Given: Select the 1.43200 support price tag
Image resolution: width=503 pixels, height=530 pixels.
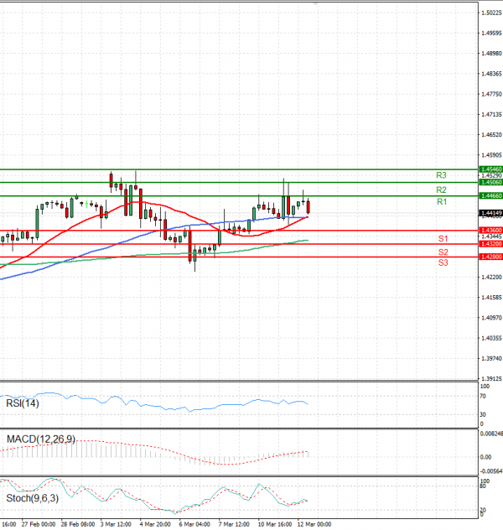Looking at the screenshot, I should (490, 244).
